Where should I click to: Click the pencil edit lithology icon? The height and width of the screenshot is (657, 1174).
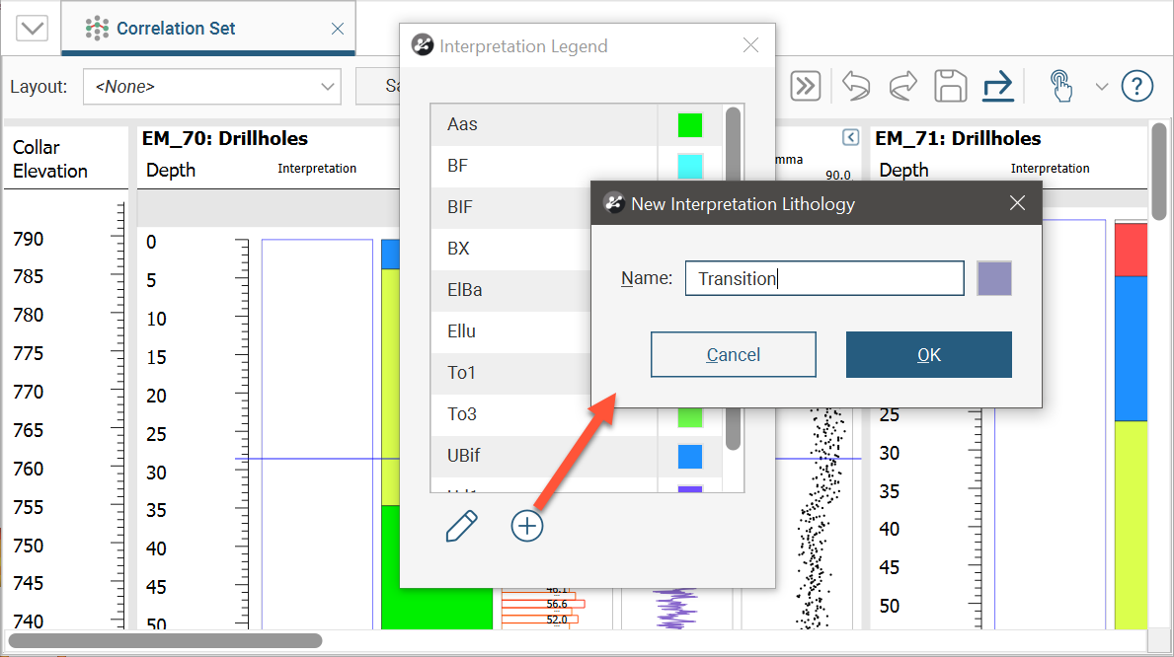461,526
